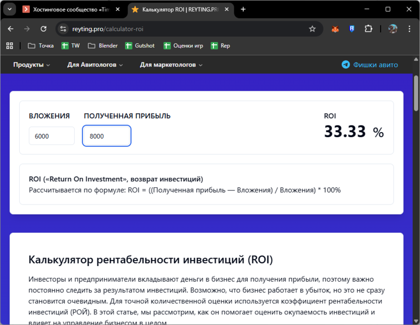Click inside the ПОЛУЧЕННАЯ ПРИБЫЛЬ input field
The height and width of the screenshot is (325, 420).
(107, 136)
